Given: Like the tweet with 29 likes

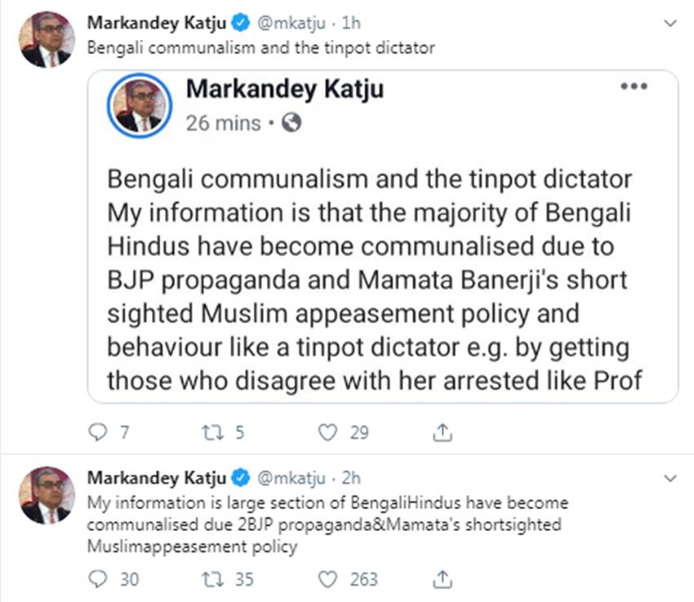Looking at the screenshot, I should [x=328, y=433].
